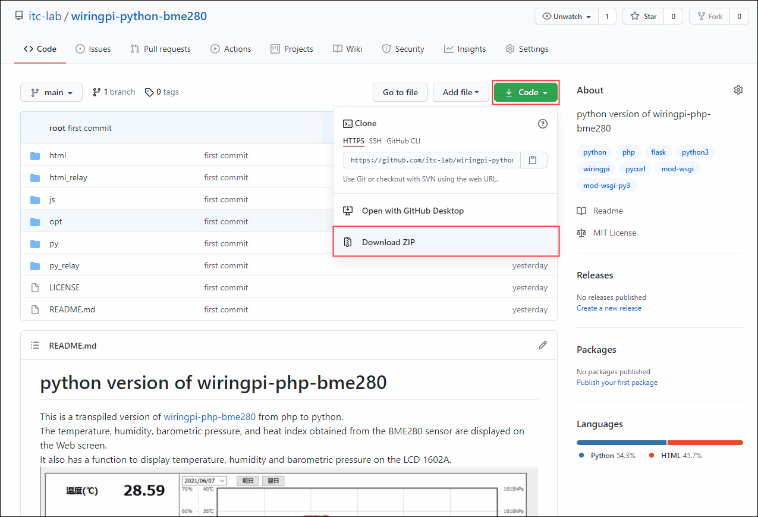The image size is (758, 517).
Task: Click the GitHub Desktop download icon
Action: pyautogui.click(x=348, y=211)
